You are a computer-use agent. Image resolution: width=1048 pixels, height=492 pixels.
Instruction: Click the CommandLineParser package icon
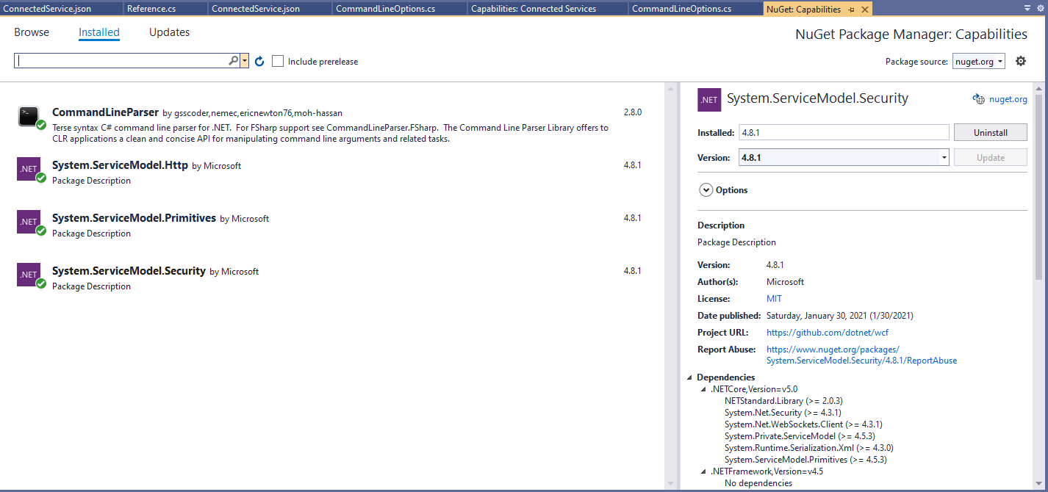click(29, 116)
